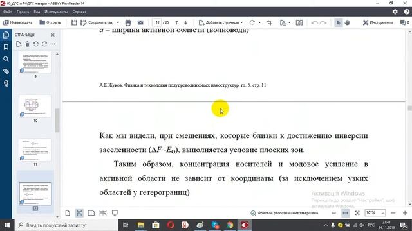Viewport: 412px width, 231px height.
Task: Click the Print icon in toolbar
Action: pos(128,22)
